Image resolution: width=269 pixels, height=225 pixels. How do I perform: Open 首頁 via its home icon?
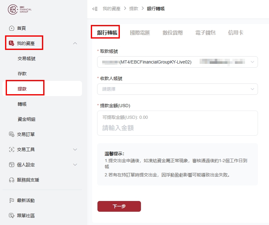11,28
